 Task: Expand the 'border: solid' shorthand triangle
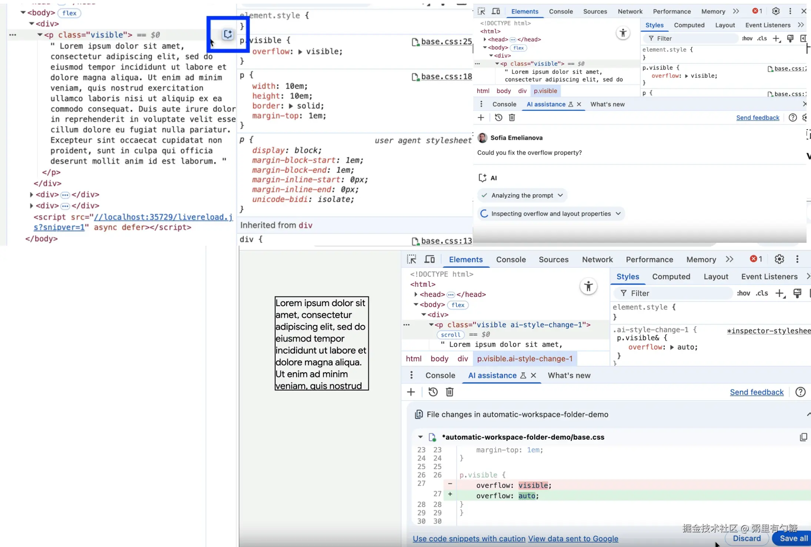[x=291, y=106]
